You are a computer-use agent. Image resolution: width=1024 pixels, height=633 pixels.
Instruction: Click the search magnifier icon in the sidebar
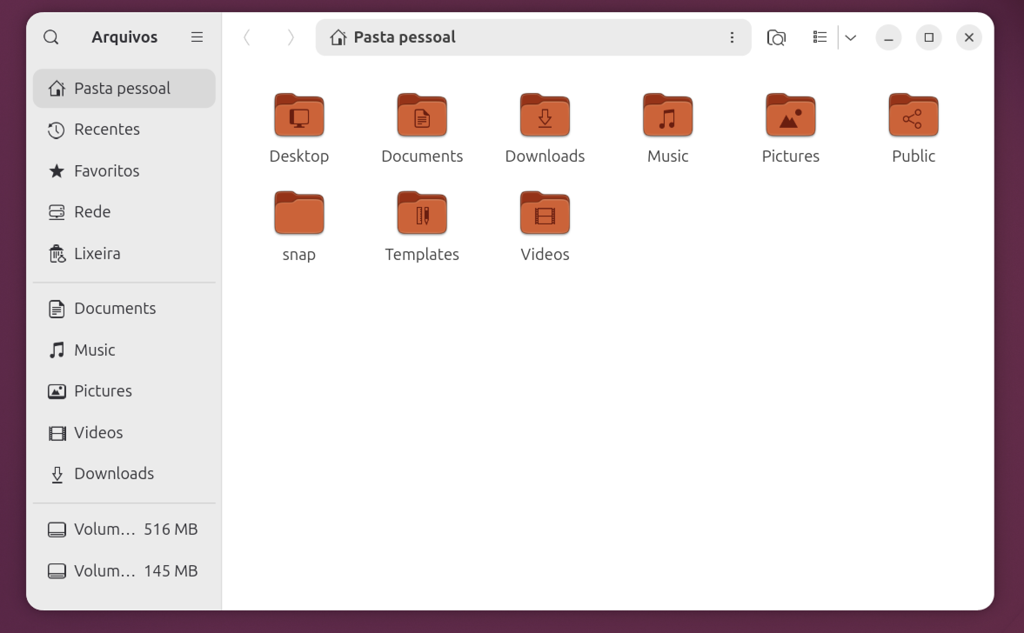(51, 37)
